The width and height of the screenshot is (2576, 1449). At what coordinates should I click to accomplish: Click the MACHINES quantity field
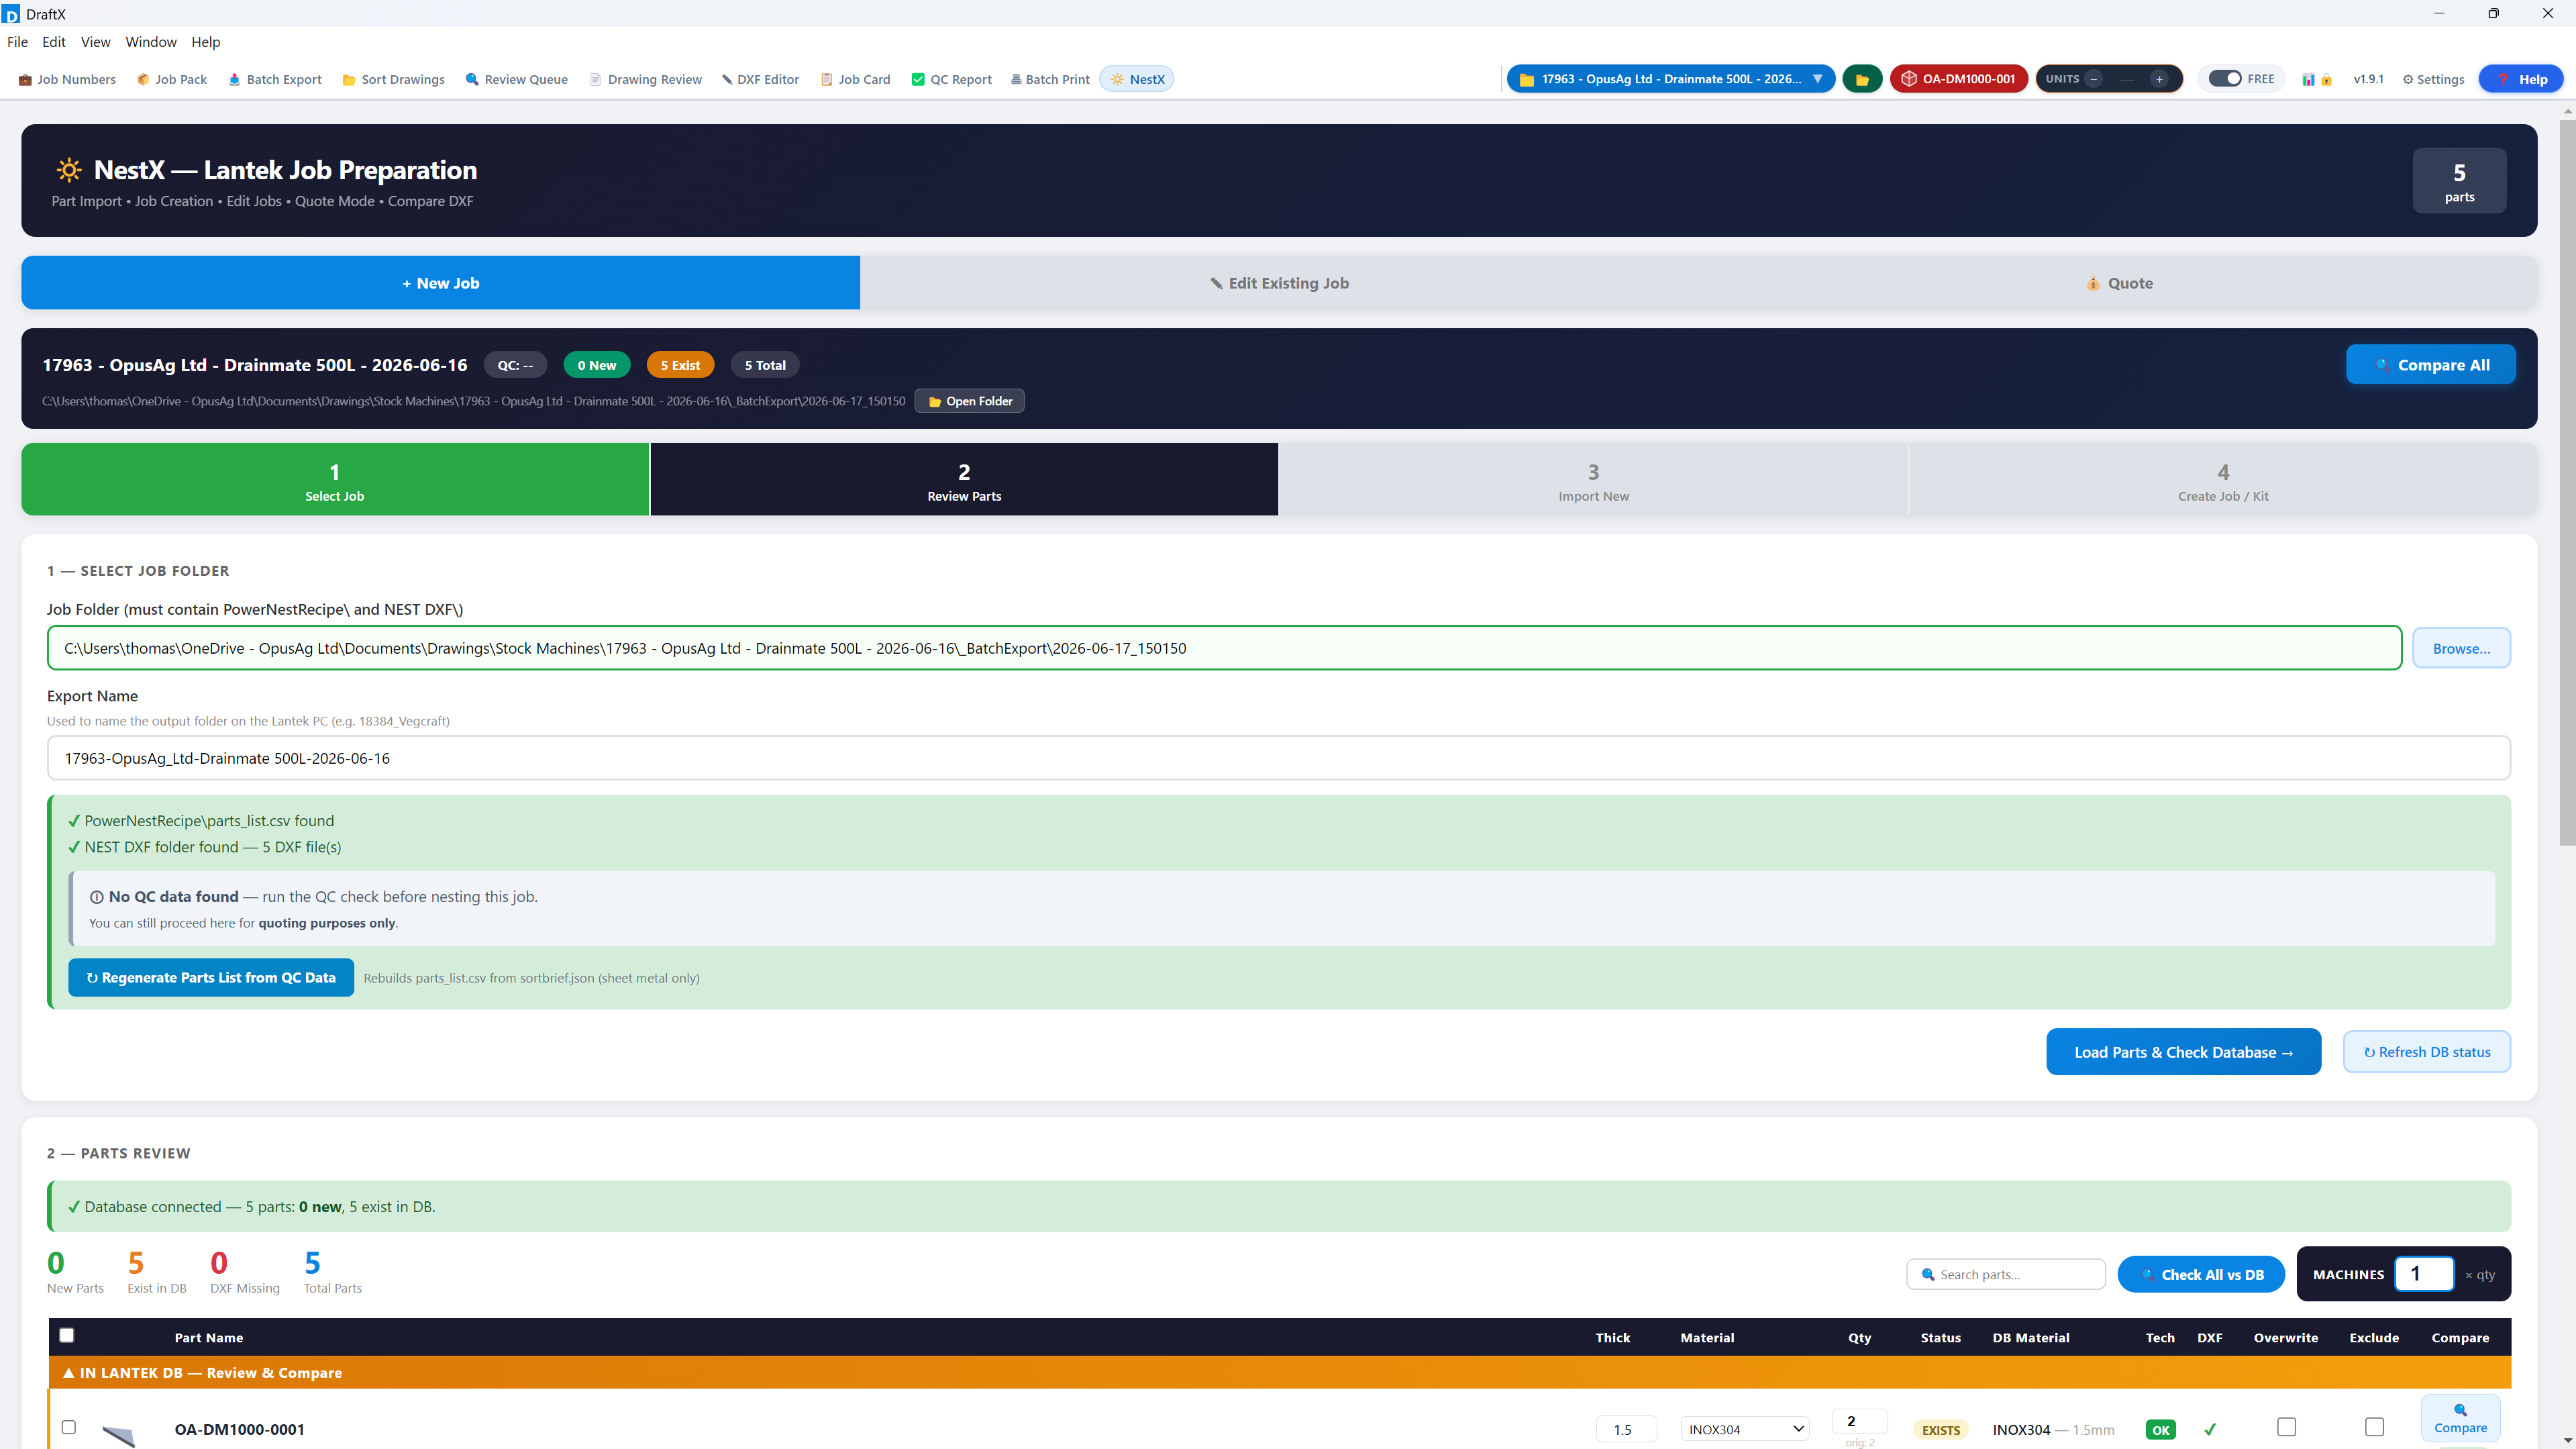coord(2423,1274)
